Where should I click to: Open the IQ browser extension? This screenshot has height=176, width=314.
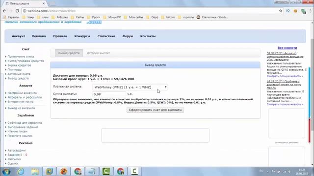[x=288, y=11]
